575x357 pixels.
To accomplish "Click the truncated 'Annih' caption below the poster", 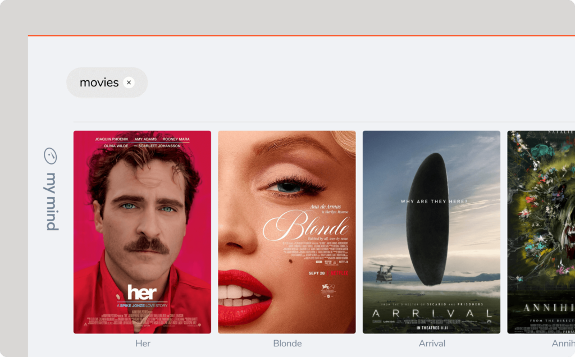I will point(563,343).
